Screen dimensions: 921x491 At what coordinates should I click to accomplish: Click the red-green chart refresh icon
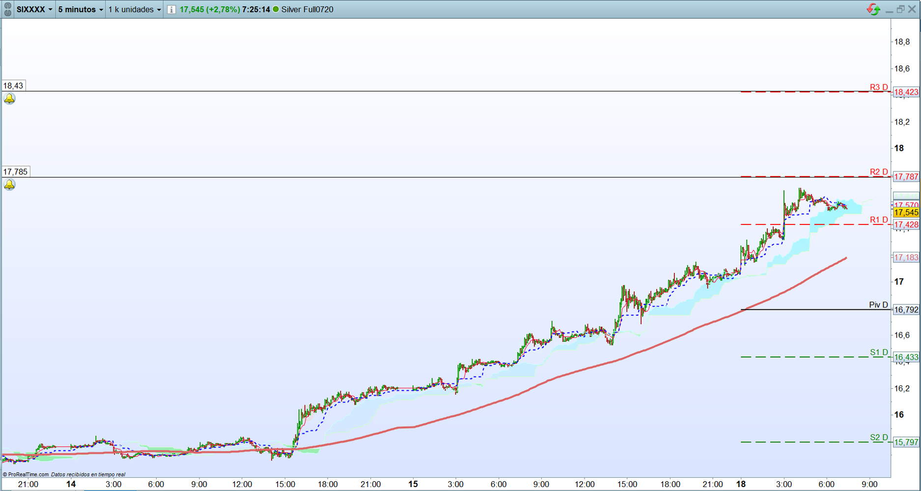(x=873, y=9)
